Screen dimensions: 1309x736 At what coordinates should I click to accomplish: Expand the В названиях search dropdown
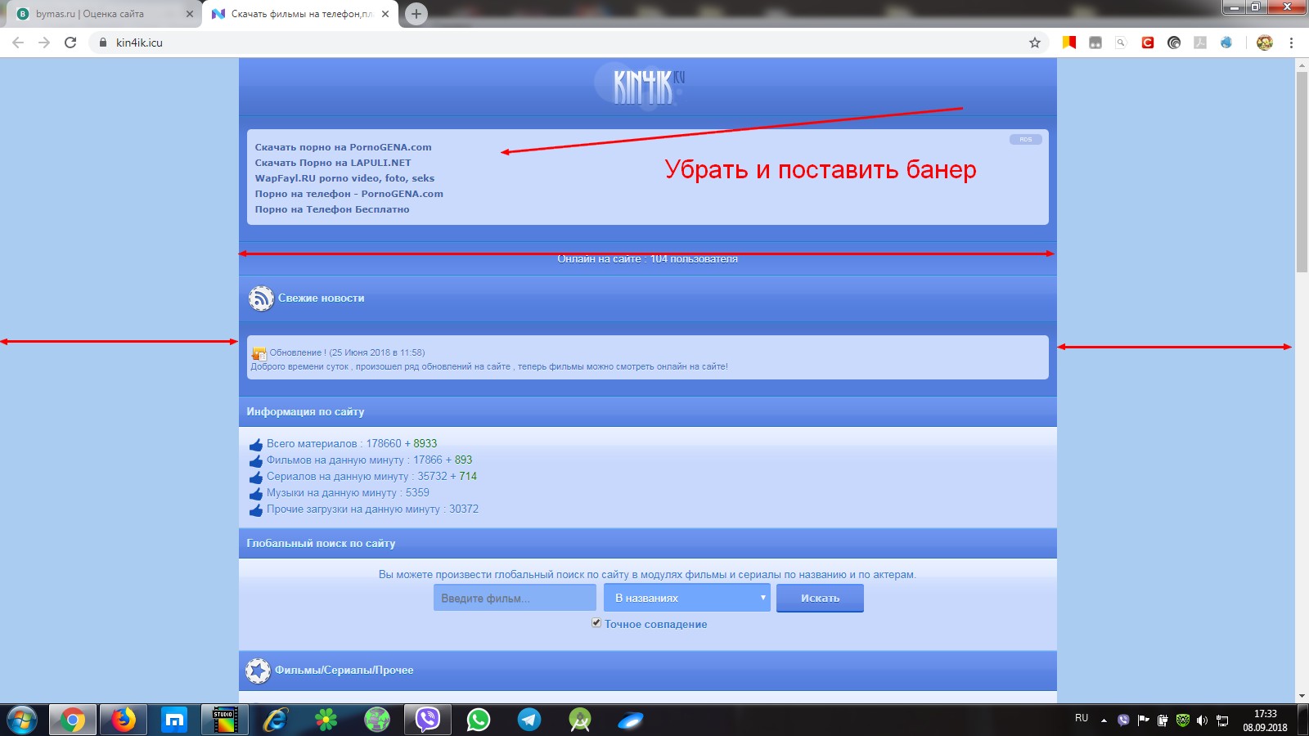coord(687,598)
